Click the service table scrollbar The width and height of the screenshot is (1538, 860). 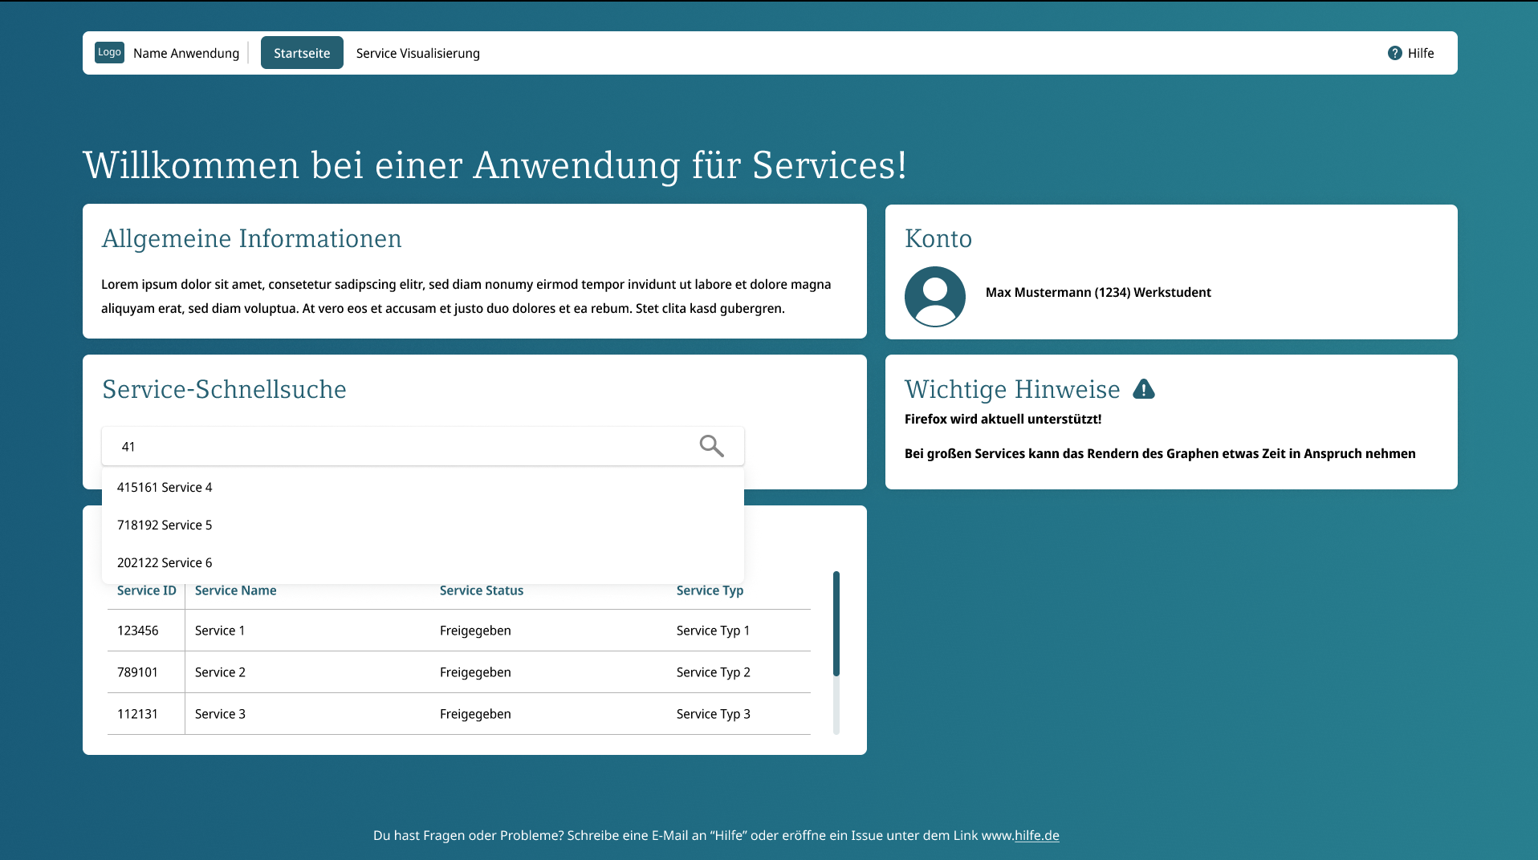tap(836, 623)
